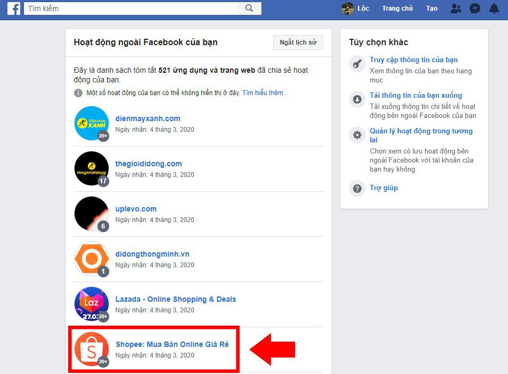Click the 521 ứng dụng và trang web text
Image resolution: width=508 pixels, height=374 pixels.
pos(207,70)
